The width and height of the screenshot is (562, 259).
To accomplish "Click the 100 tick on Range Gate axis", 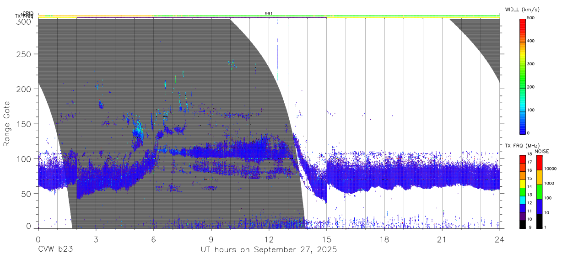I will tap(25, 159).
